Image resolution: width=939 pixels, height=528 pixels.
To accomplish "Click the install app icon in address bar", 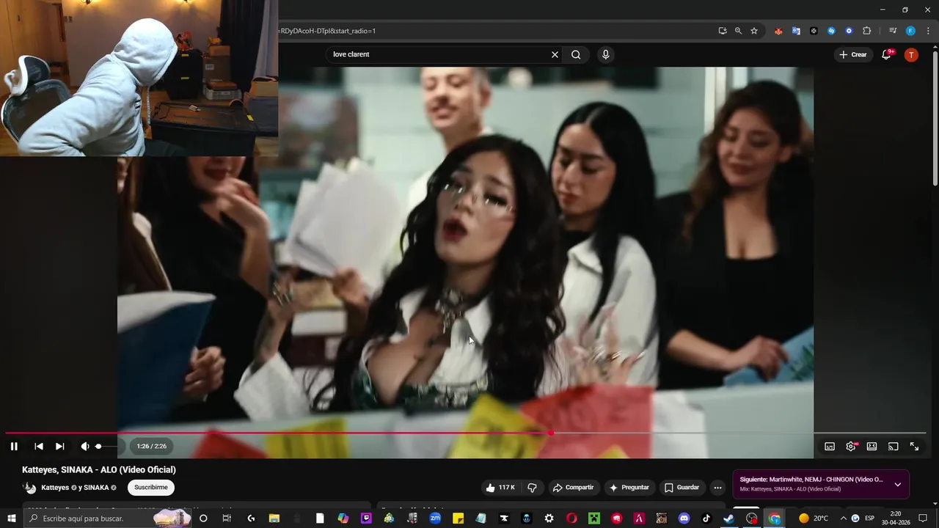I will (x=723, y=31).
